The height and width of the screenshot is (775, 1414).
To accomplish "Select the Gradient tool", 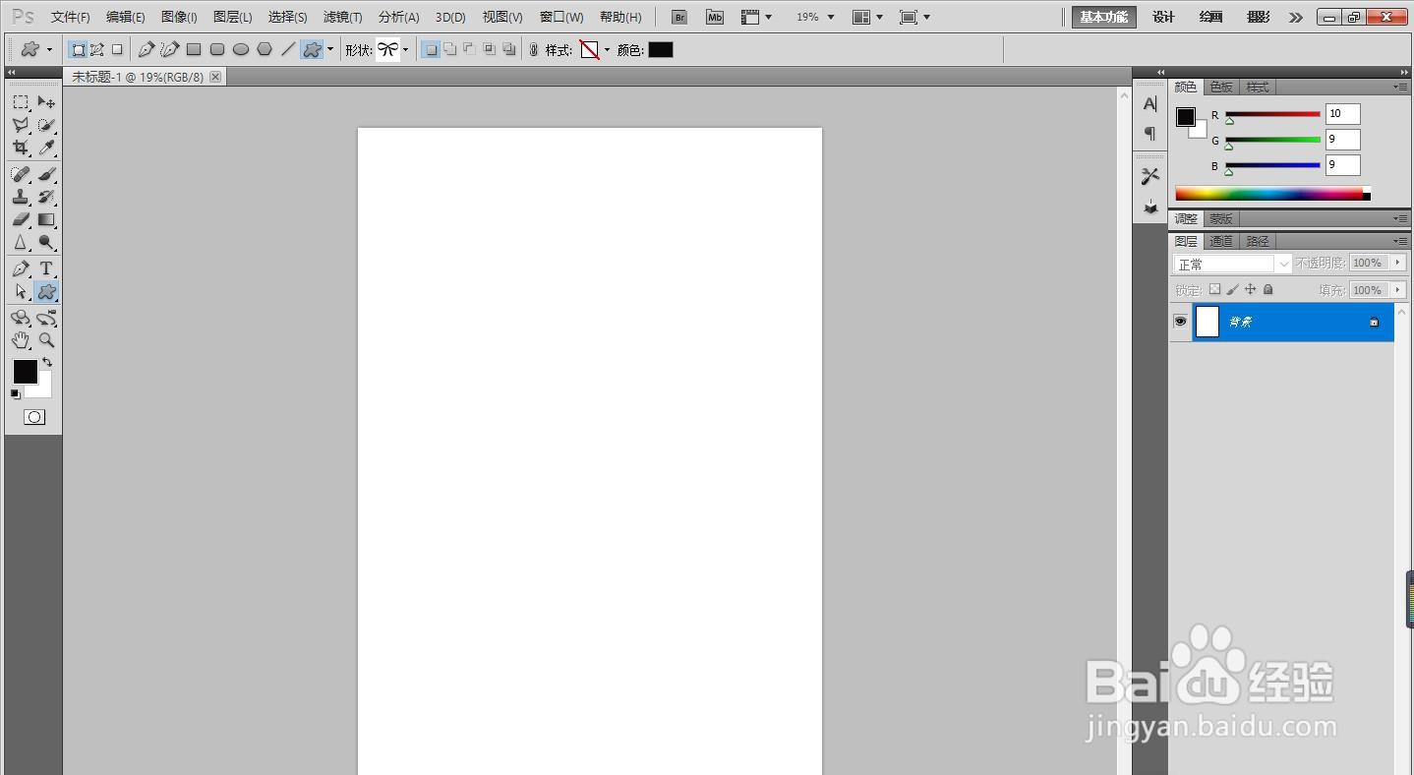I will tap(46, 219).
